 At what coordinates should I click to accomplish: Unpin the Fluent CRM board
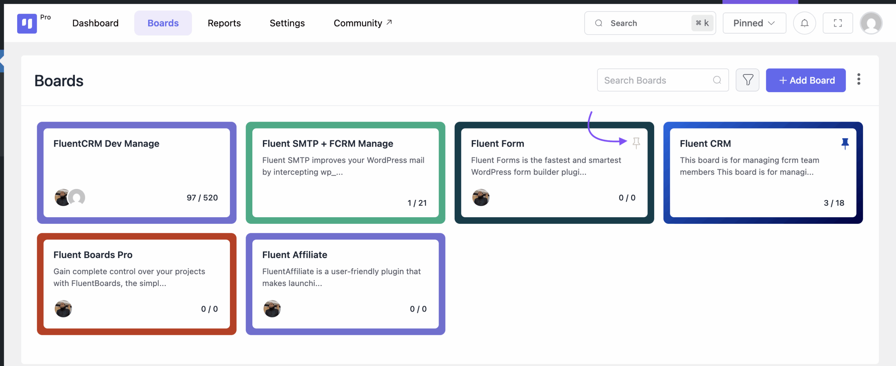click(845, 143)
